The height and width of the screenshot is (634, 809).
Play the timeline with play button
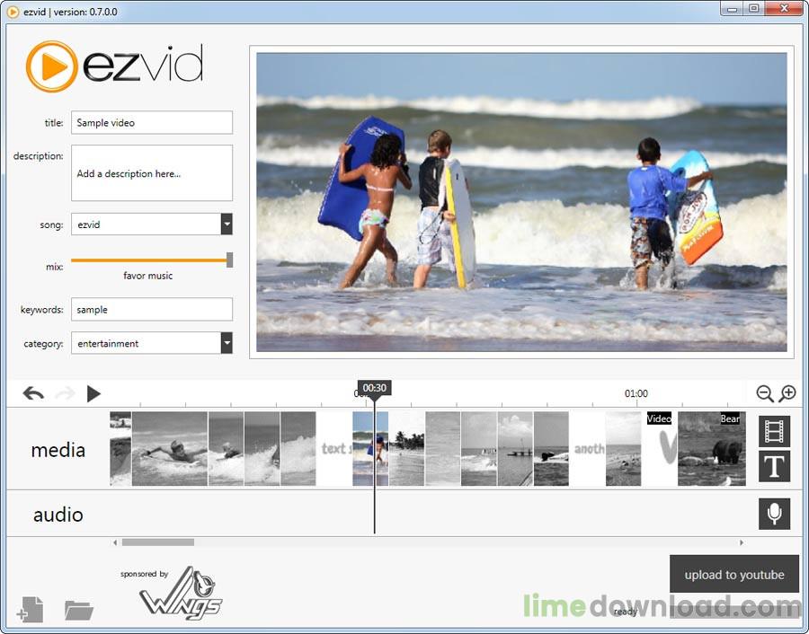coord(93,394)
